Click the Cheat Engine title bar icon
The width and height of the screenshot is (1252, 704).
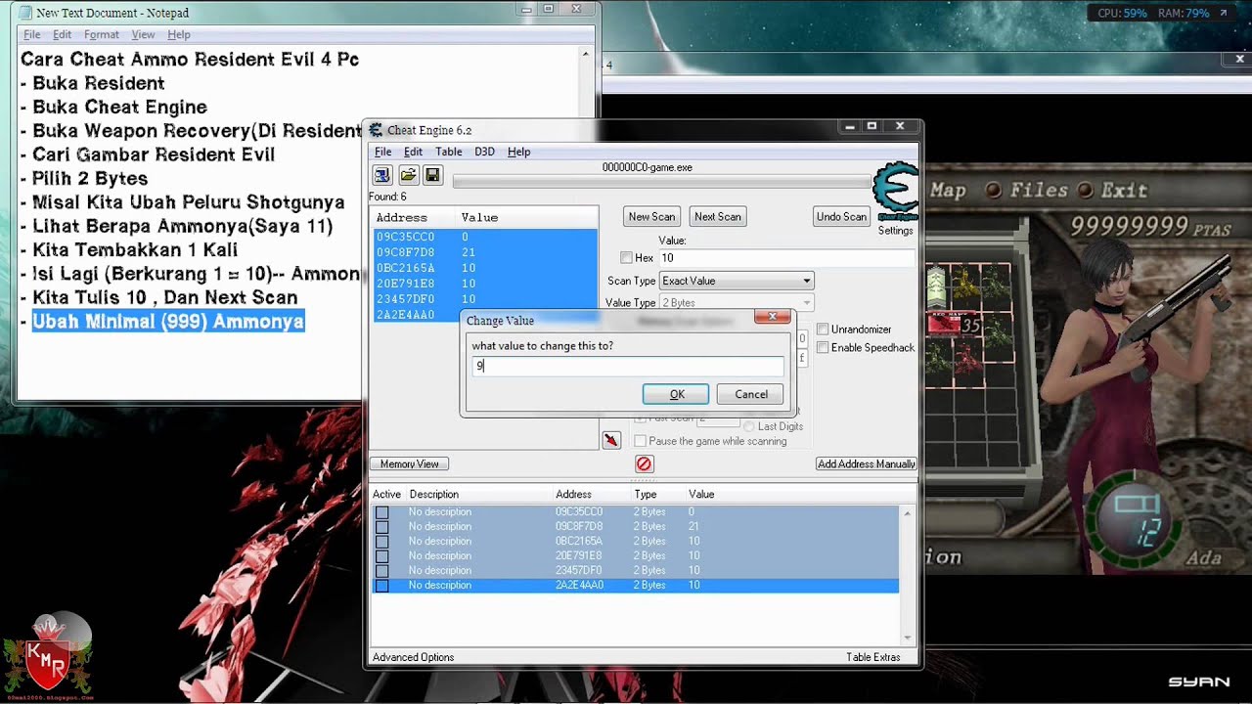(x=376, y=130)
